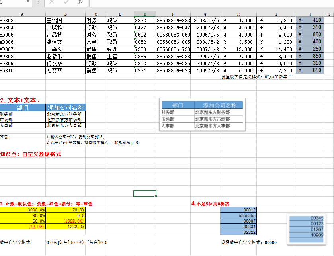Open the Insert Function fx button
Viewport: 334px width, 256px height.
[80, 2]
